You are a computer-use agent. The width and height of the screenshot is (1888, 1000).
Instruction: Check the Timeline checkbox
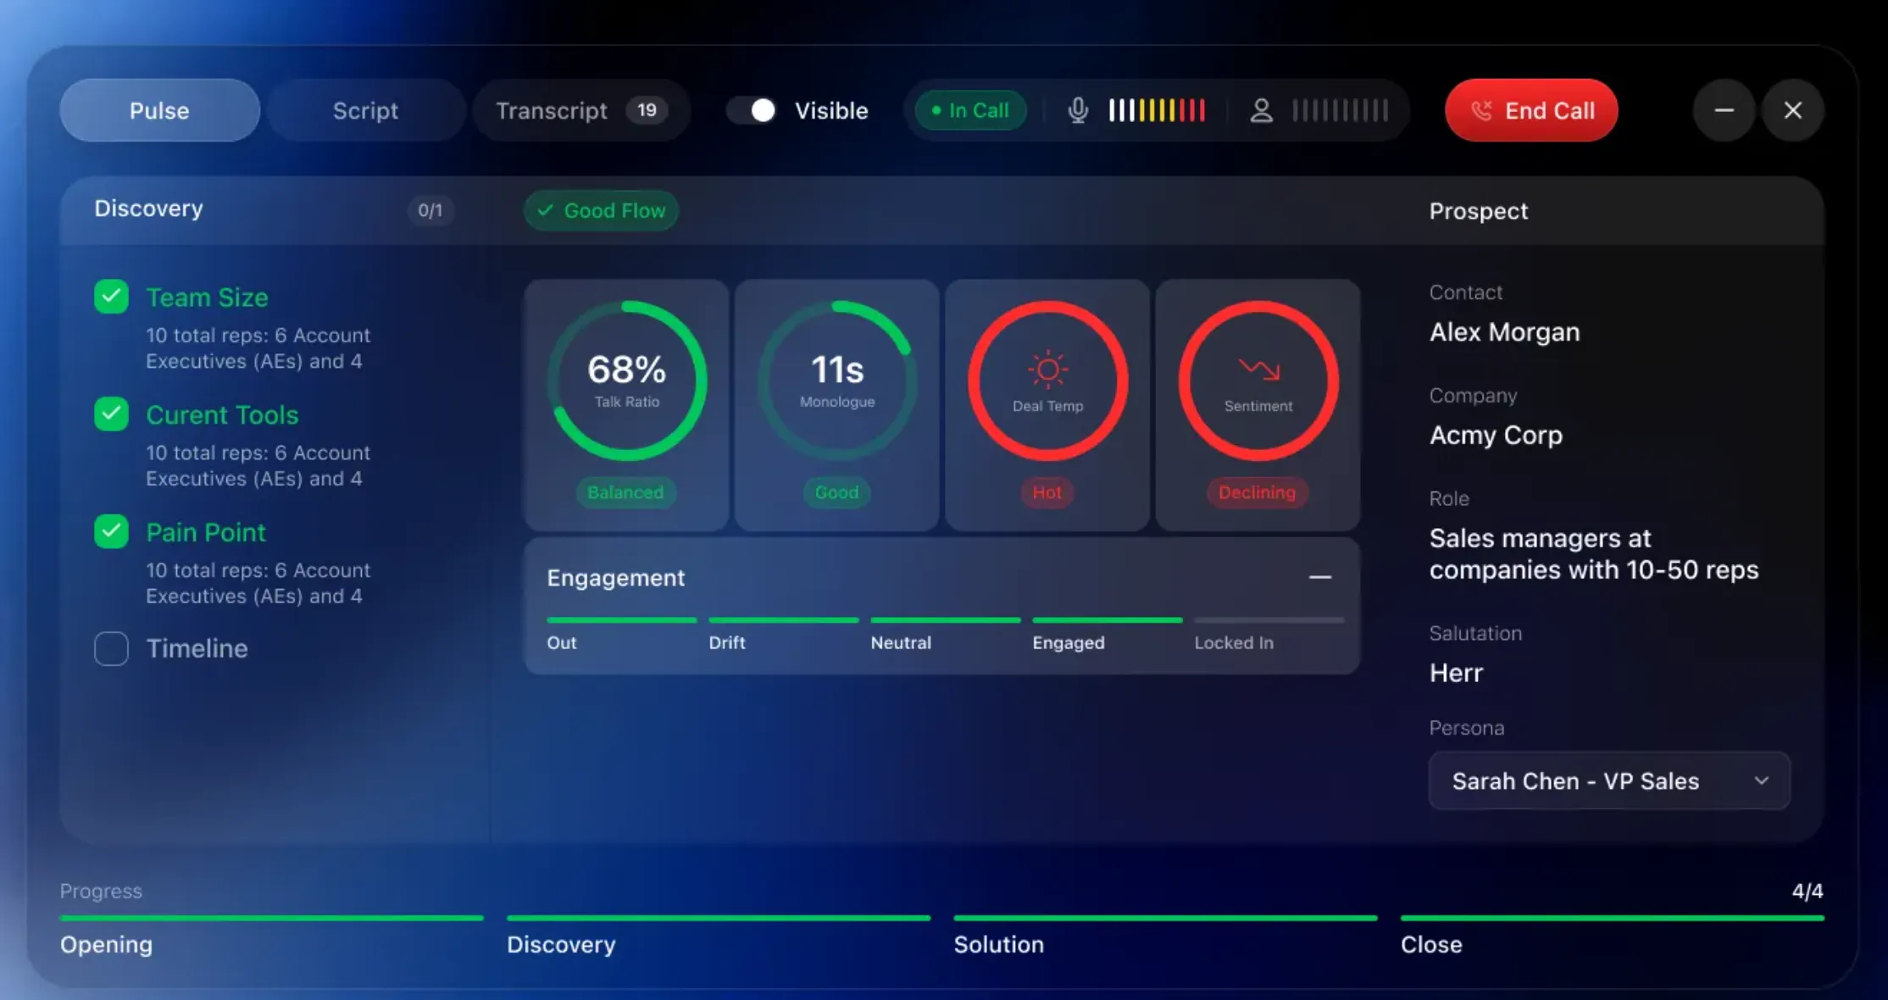coord(111,648)
